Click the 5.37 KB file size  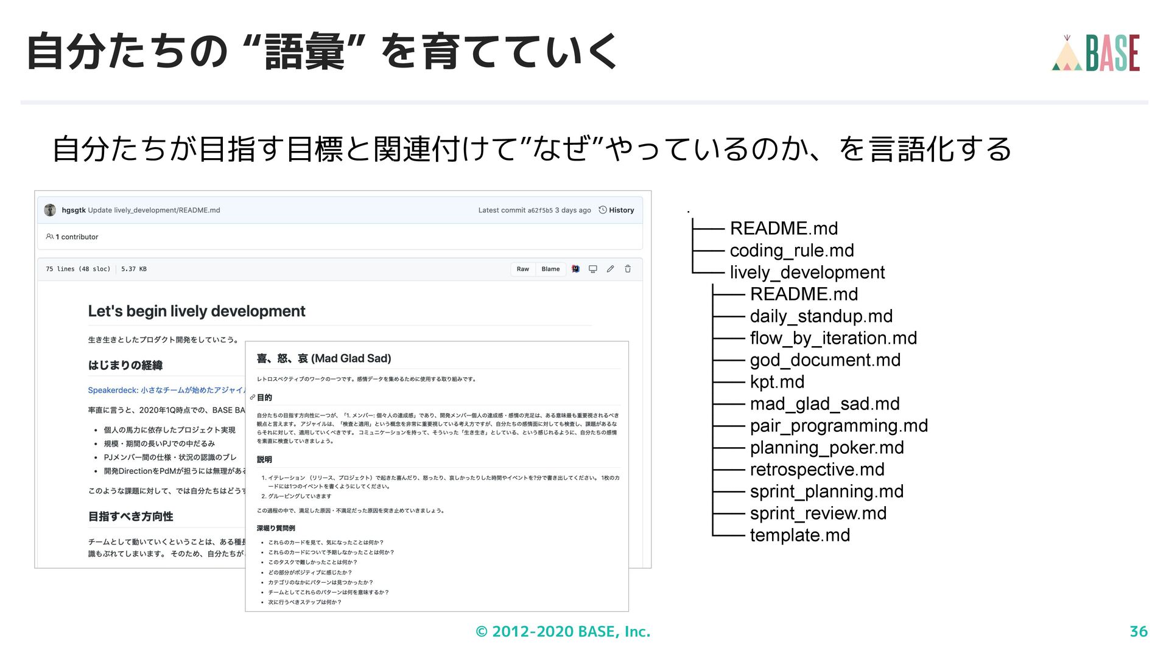(134, 269)
